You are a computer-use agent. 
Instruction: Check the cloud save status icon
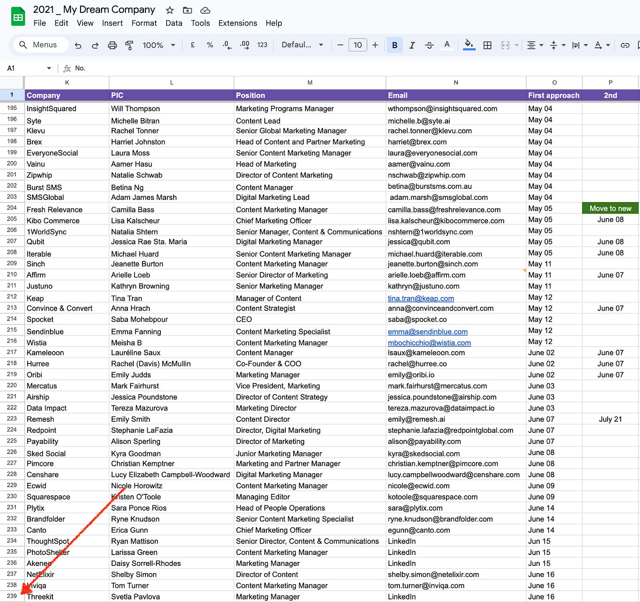[x=205, y=10]
